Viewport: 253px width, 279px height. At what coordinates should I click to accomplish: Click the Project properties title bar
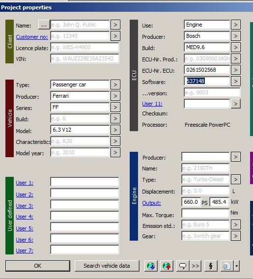coord(127,7)
